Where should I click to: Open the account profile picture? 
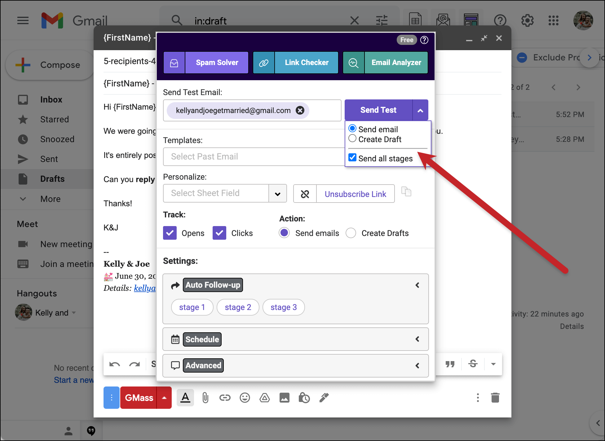coord(583,20)
